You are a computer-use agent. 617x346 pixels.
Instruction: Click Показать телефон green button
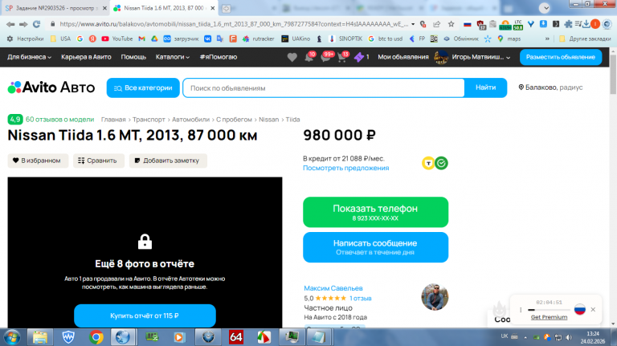[375, 212]
